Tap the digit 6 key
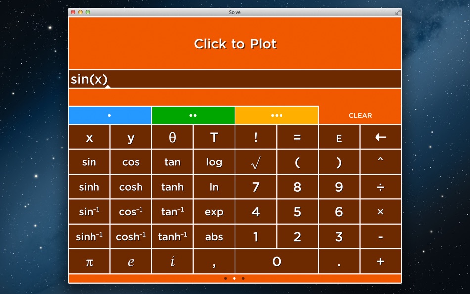The width and height of the screenshot is (470, 294). pos(339,212)
